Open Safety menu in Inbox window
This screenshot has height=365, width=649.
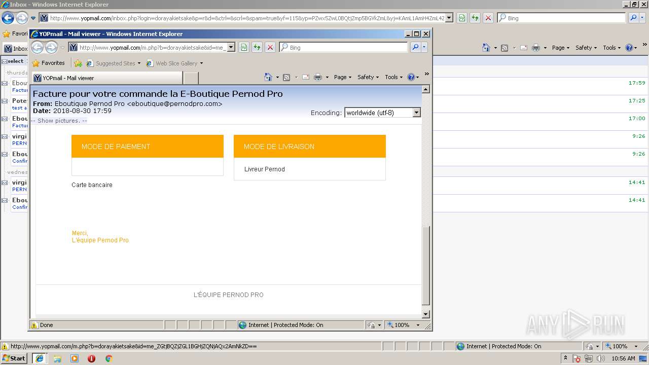click(586, 48)
